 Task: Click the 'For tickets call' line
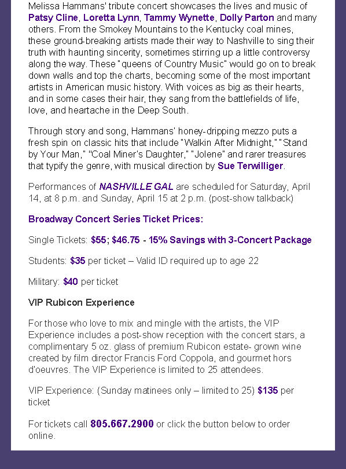[x=159, y=430]
